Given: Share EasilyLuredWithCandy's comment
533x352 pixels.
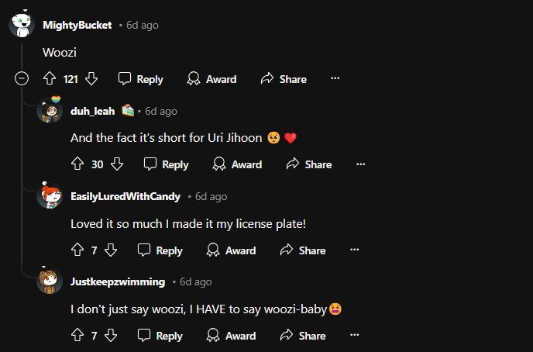Looking at the screenshot, I should click(302, 250).
